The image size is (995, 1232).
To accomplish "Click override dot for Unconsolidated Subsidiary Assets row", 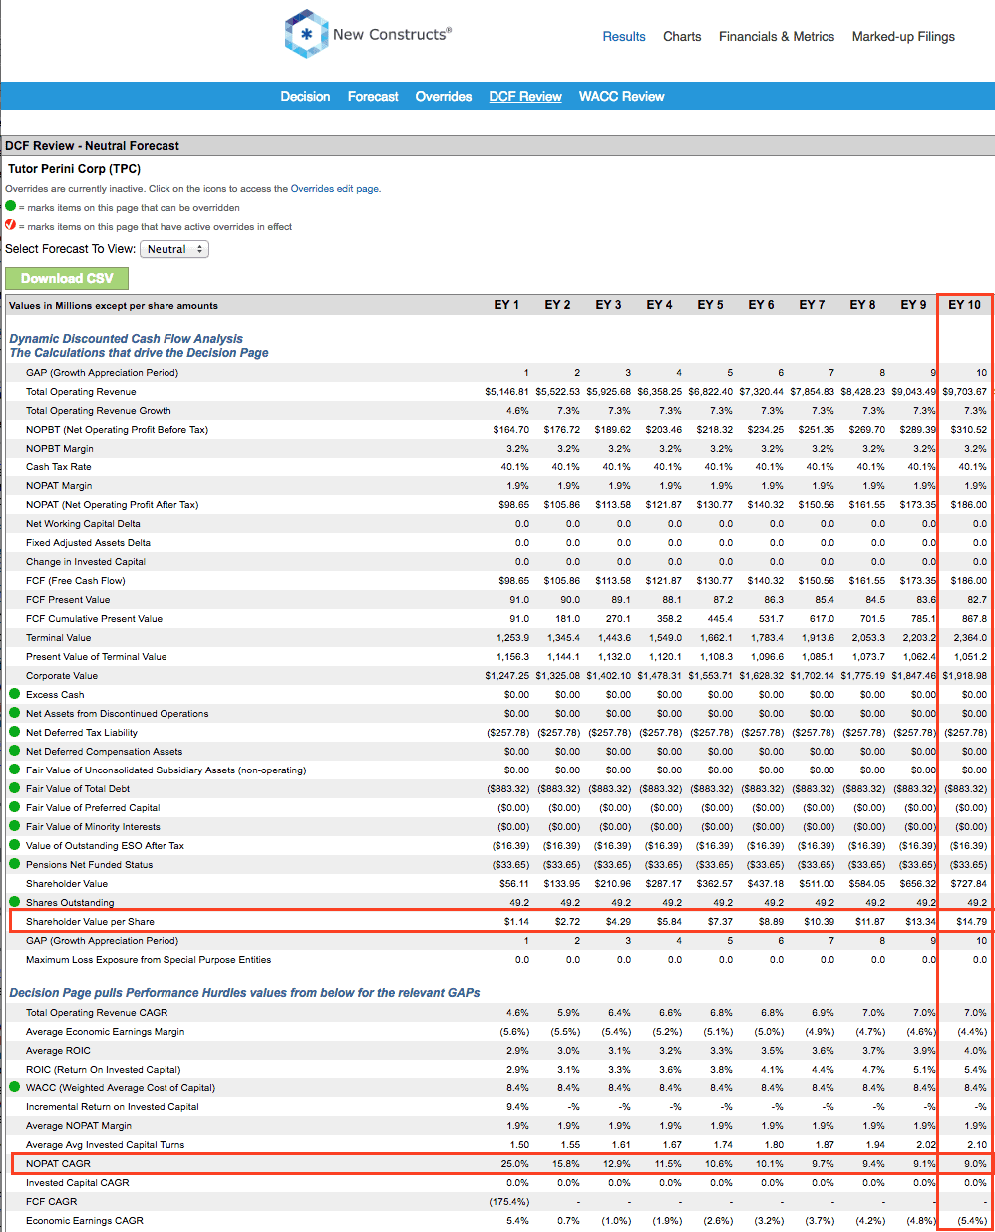I will pos(15,770).
